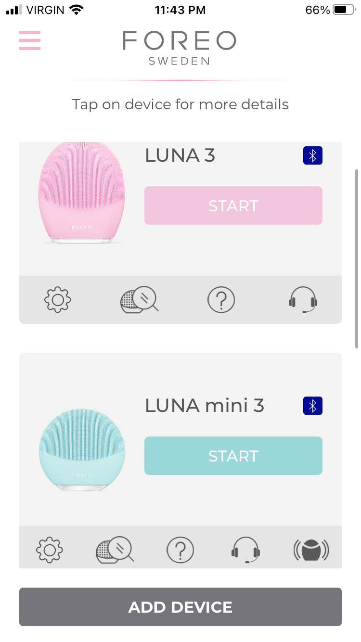Tap the LUNA mini 3 find-my-device vibration icon
The height and width of the screenshot is (642, 361).
(x=311, y=549)
